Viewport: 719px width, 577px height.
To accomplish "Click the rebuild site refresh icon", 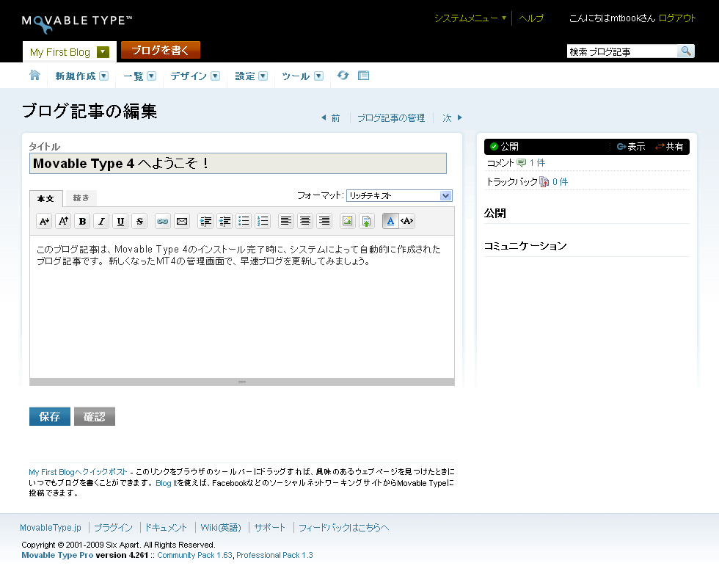I will coord(343,75).
